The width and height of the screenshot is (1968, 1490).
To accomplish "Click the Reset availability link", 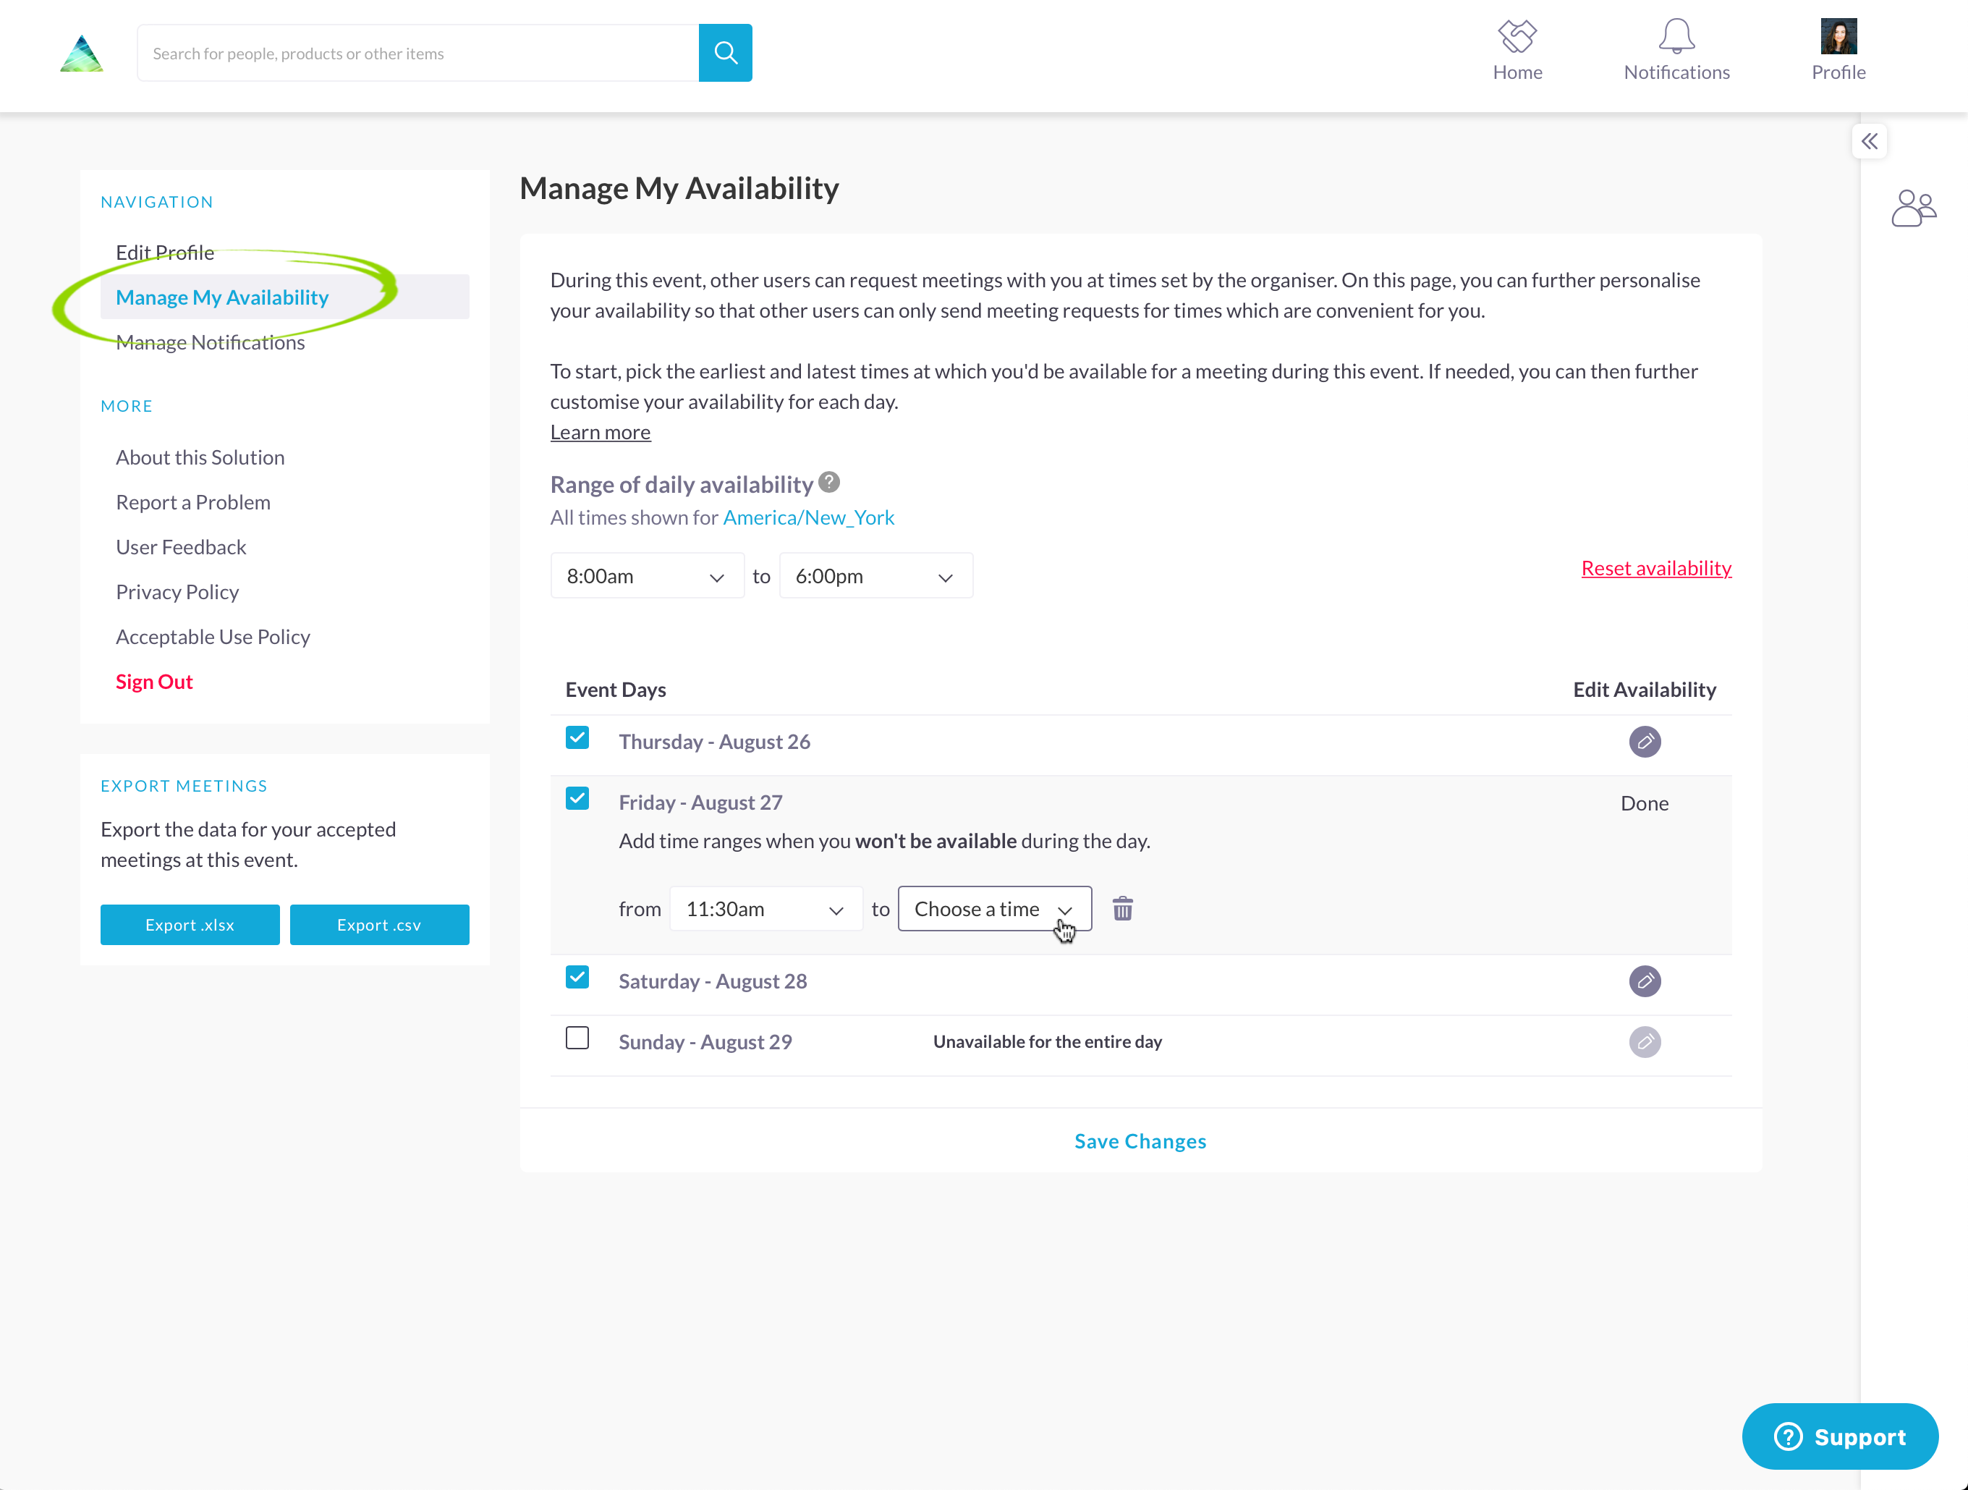I will [x=1655, y=568].
